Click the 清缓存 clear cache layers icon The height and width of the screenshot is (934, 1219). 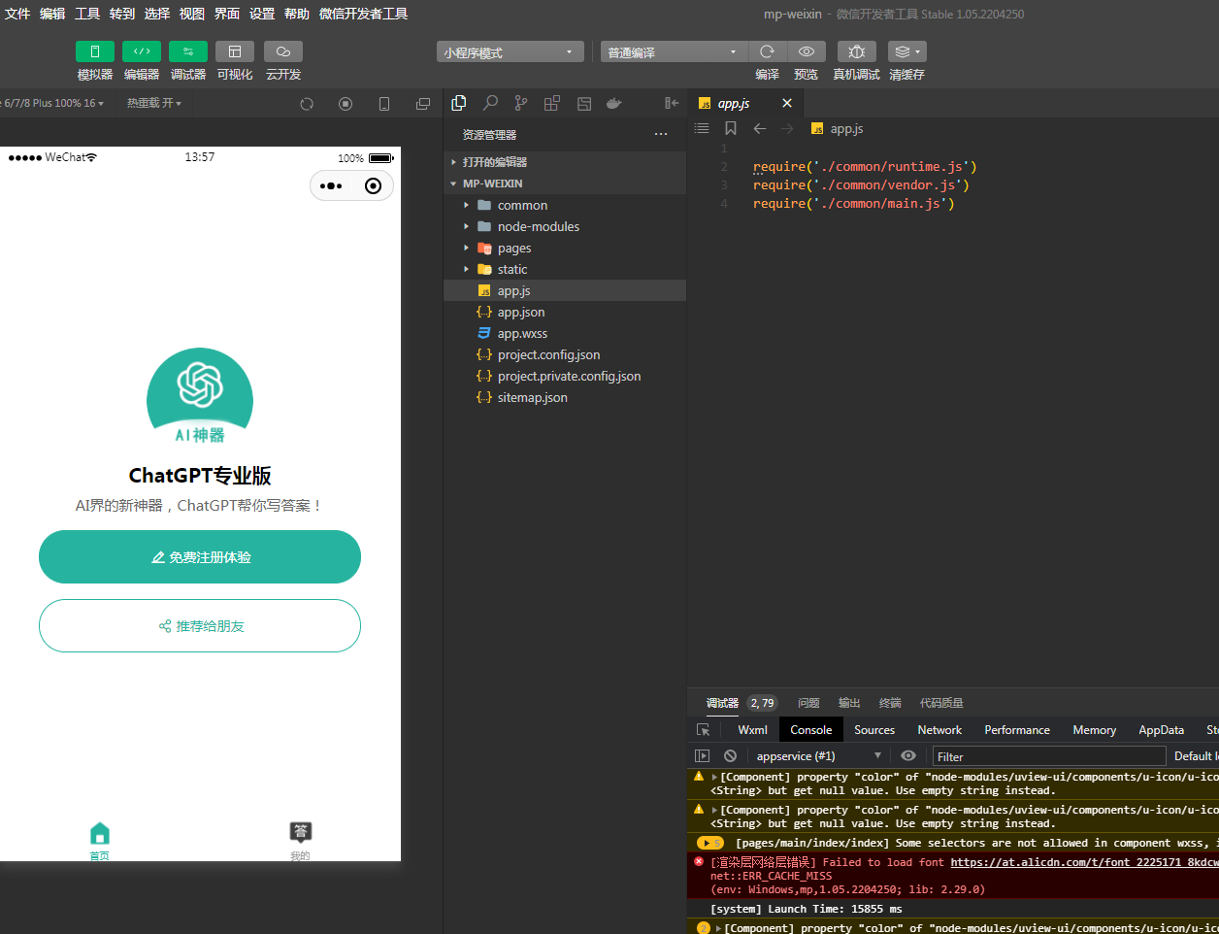click(906, 51)
